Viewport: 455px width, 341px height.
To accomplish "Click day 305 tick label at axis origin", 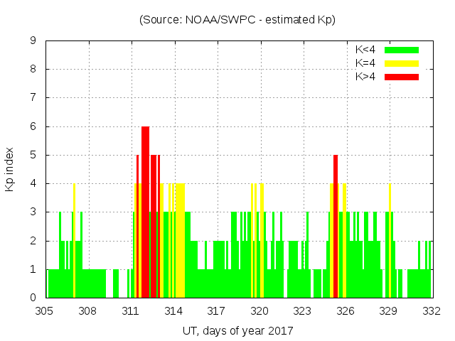I will 45,310.
